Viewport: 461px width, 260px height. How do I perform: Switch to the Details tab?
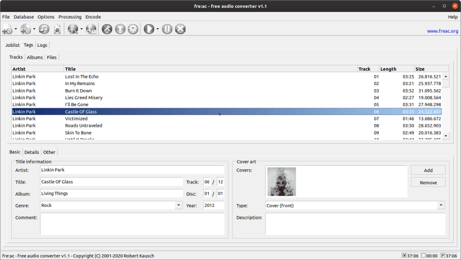(x=32, y=152)
